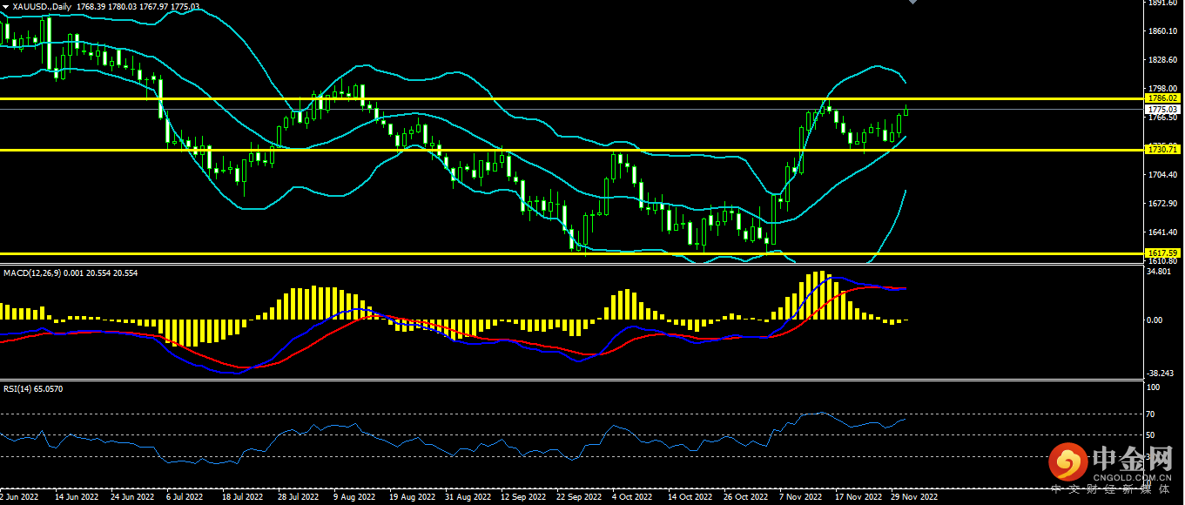Click the 29 Nov 2022 date label
The image size is (1185, 505).
pyautogui.click(x=914, y=497)
